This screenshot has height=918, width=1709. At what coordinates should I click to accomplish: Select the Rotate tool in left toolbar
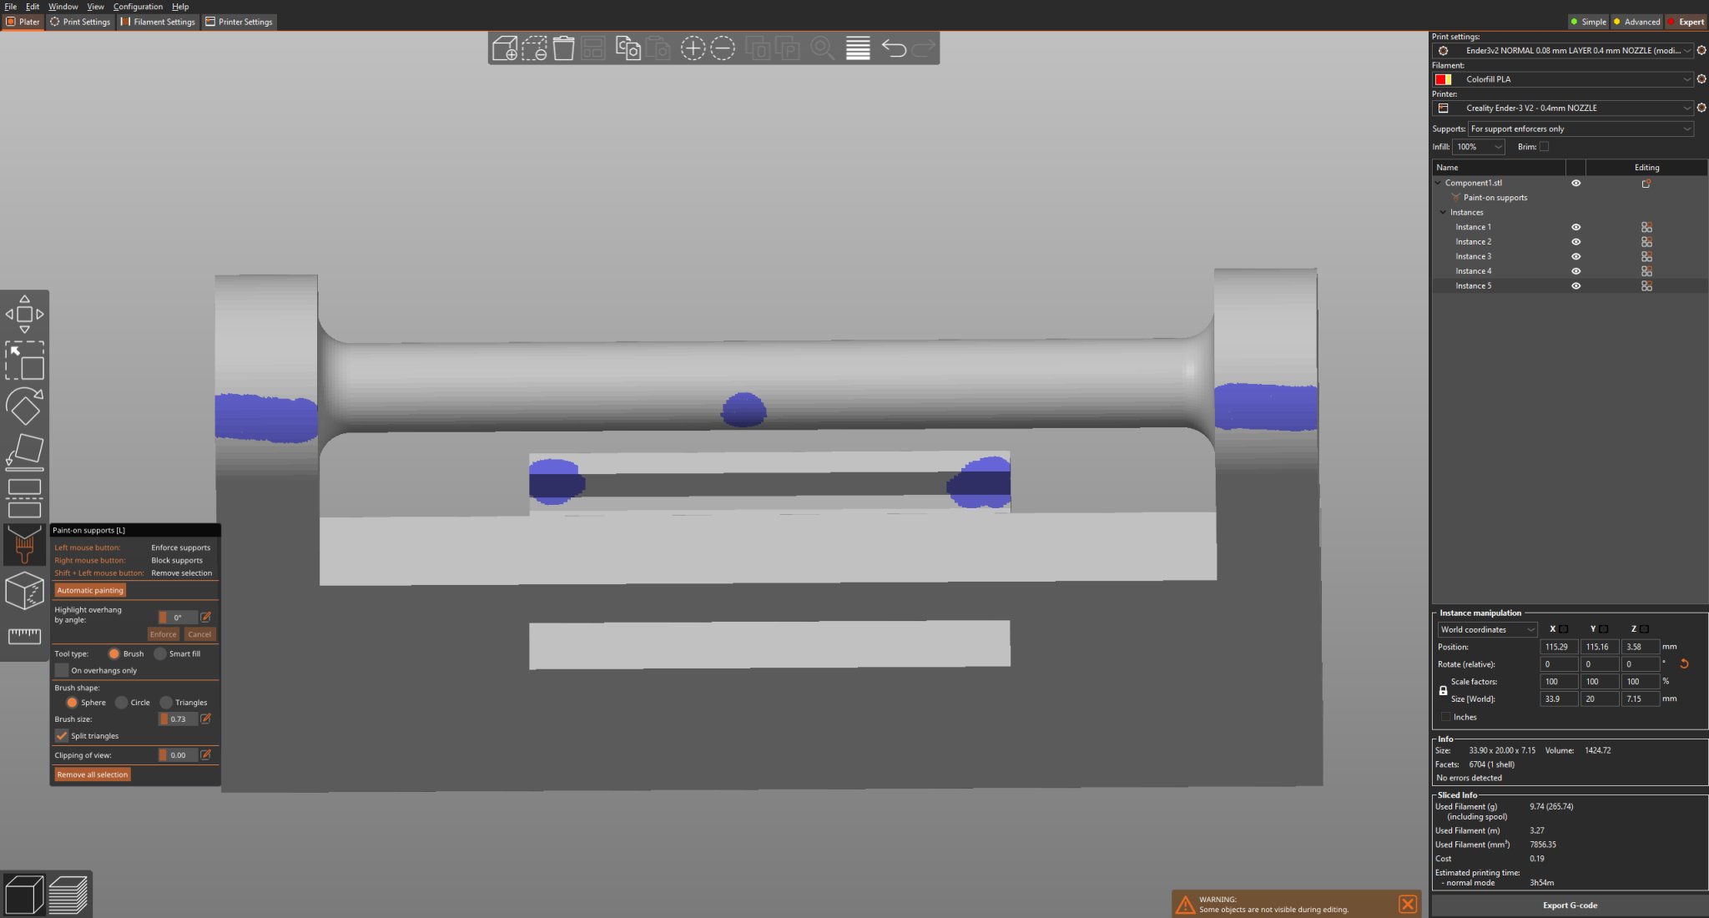click(x=24, y=406)
